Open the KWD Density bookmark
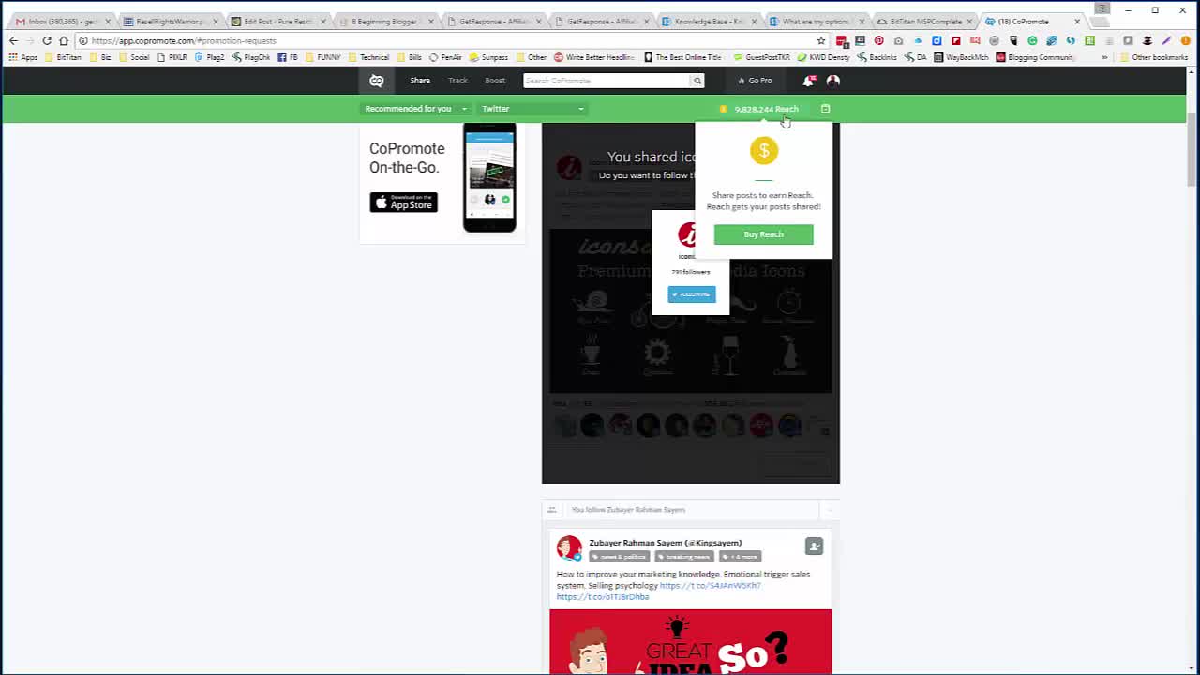This screenshot has width=1200, height=675. coord(824,57)
